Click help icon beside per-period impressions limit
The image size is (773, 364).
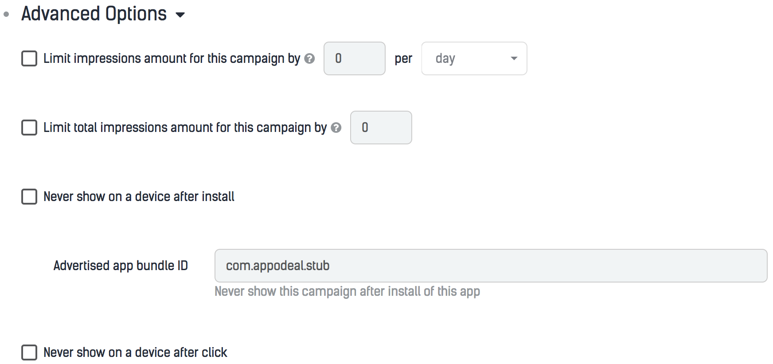[310, 58]
